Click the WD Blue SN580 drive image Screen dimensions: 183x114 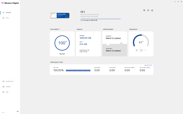click(60, 15)
